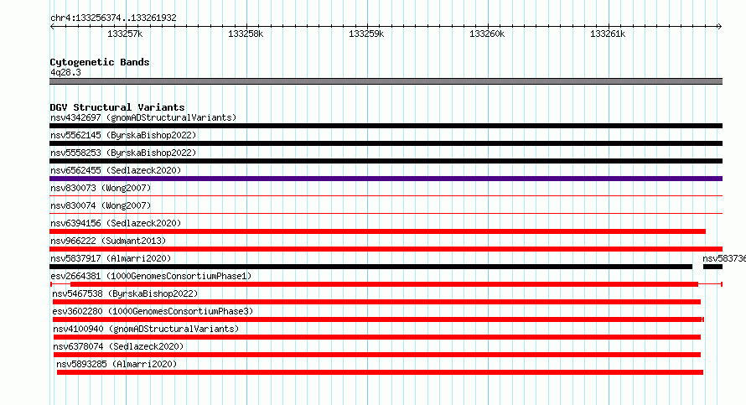This screenshot has width=746, height=405.
Task: Click the 133261k ruler marker
Action: pos(608,34)
